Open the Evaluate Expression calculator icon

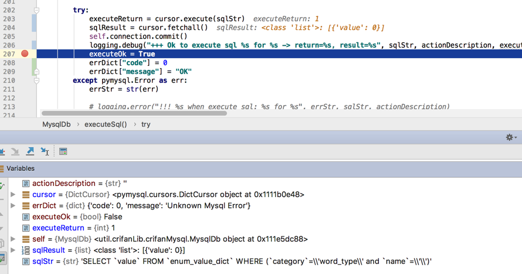pos(63,151)
